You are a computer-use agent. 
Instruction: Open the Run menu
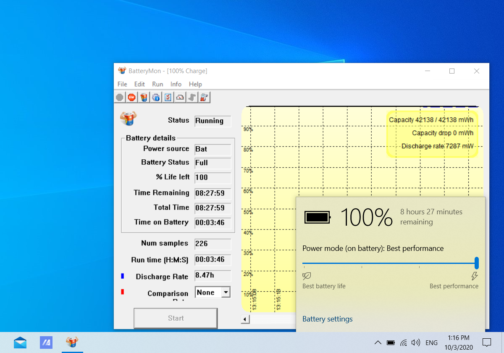click(157, 84)
